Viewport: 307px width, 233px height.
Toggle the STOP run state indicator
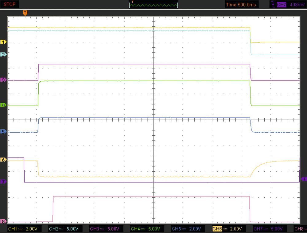click(10, 5)
